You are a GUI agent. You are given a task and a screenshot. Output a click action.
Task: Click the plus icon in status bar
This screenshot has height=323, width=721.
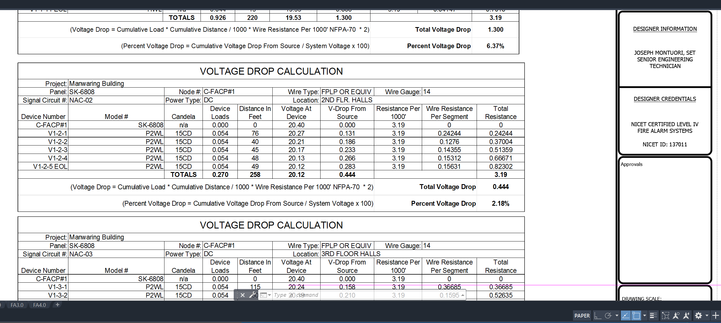pyautogui.click(x=716, y=316)
